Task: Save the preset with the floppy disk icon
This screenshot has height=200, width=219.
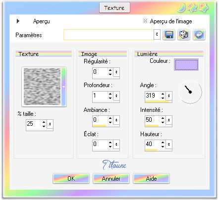Action: click(x=169, y=35)
